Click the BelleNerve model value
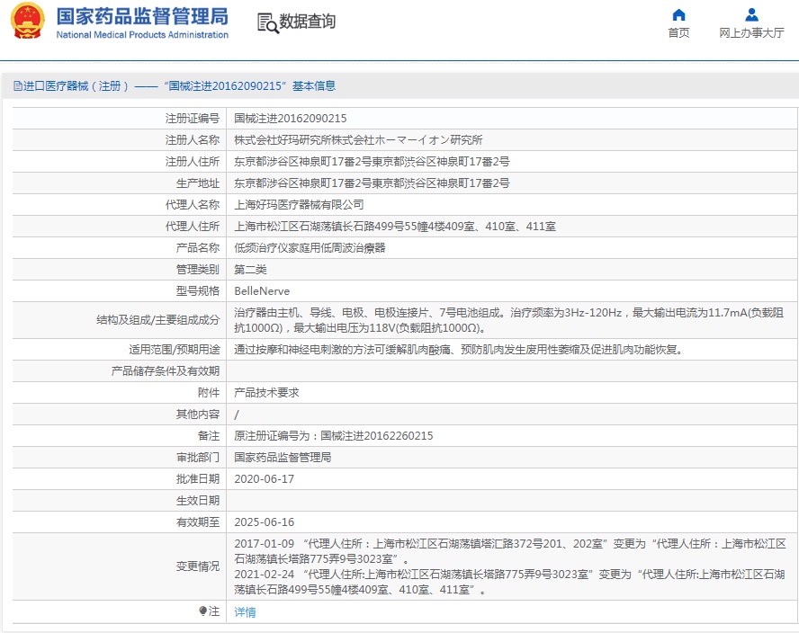Image resolution: width=799 pixels, height=633 pixels. [x=262, y=291]
